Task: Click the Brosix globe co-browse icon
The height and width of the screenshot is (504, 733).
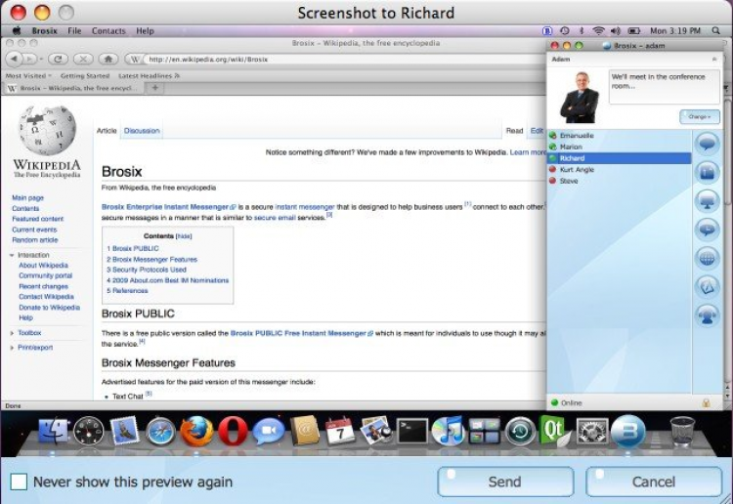Action: [707, 258]
